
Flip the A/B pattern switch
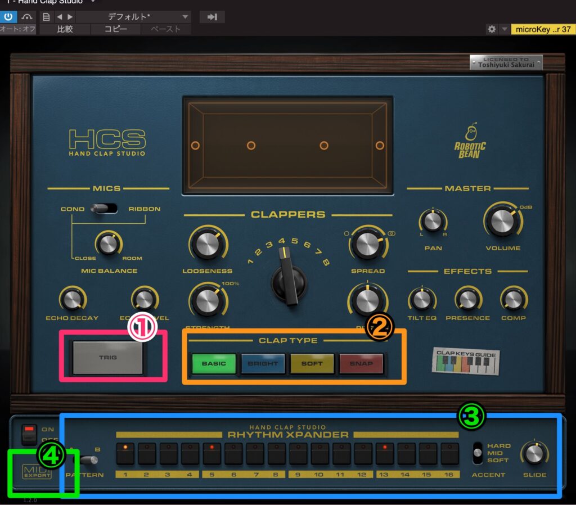click(x=89, y=460)
